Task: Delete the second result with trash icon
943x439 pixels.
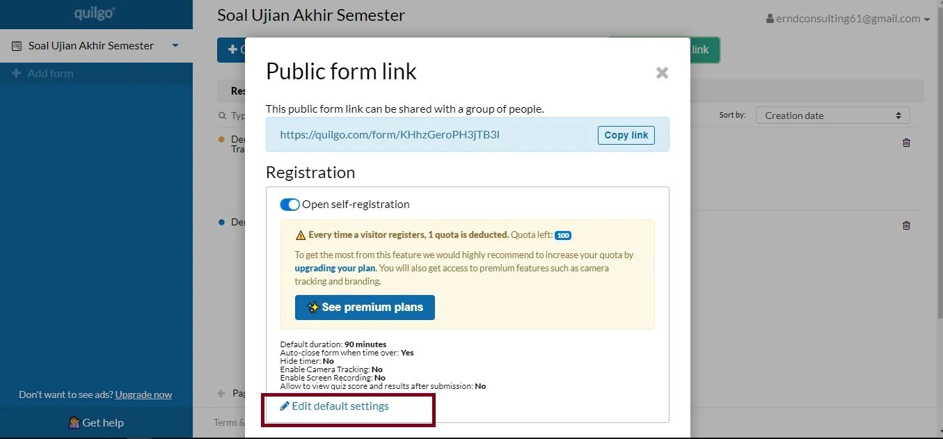Action: coord(906,225)
